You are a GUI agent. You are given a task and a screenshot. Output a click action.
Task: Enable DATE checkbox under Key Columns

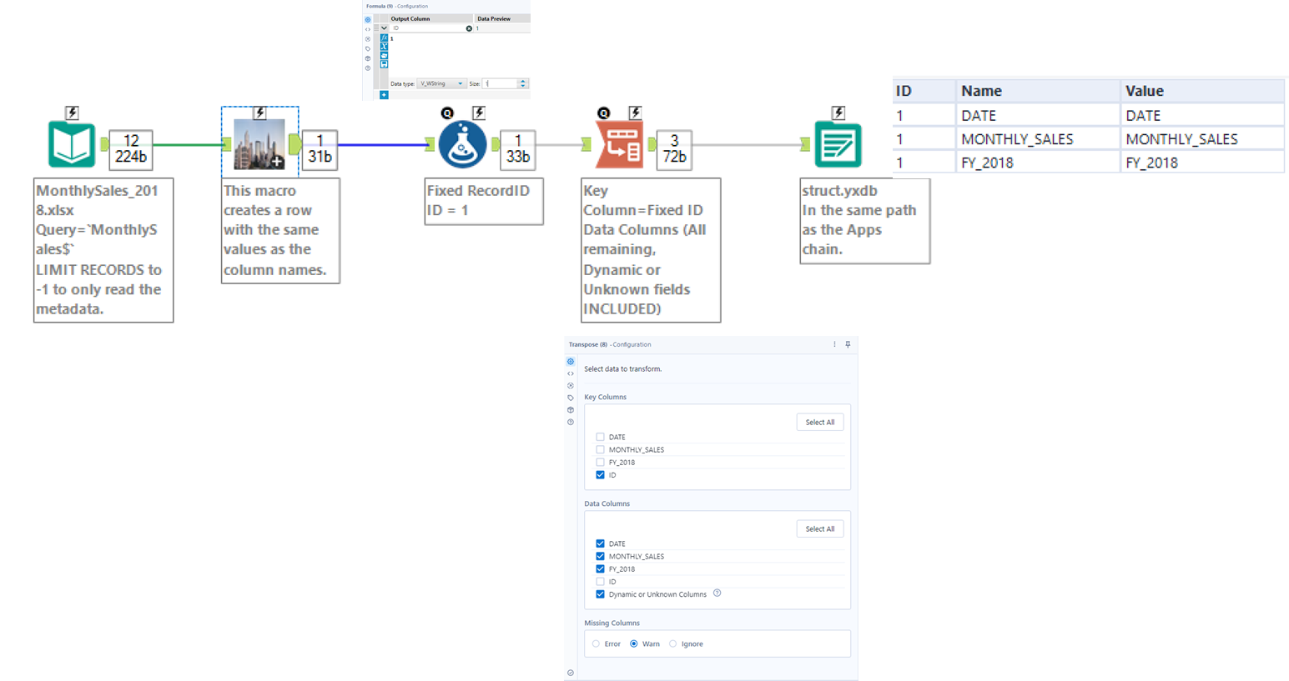pyautogui.click(x=600, y=437)
